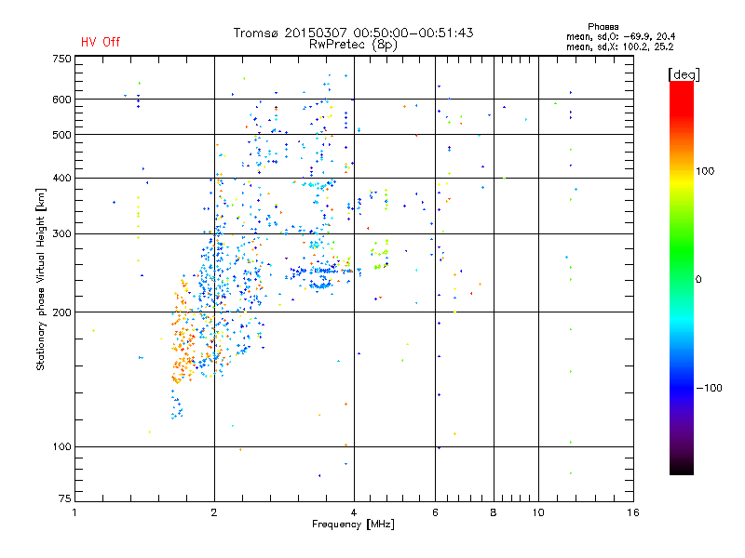
Task: Click the 300 tick on height axis
Action: tap(61, 233)
